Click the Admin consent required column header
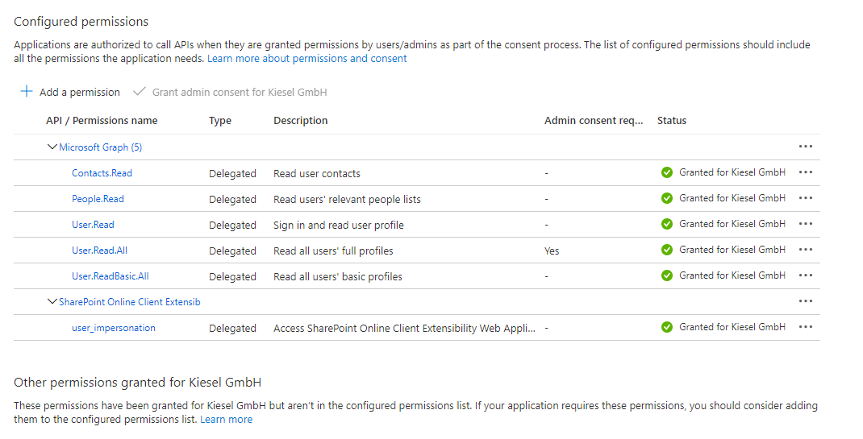 click(594, 121)
